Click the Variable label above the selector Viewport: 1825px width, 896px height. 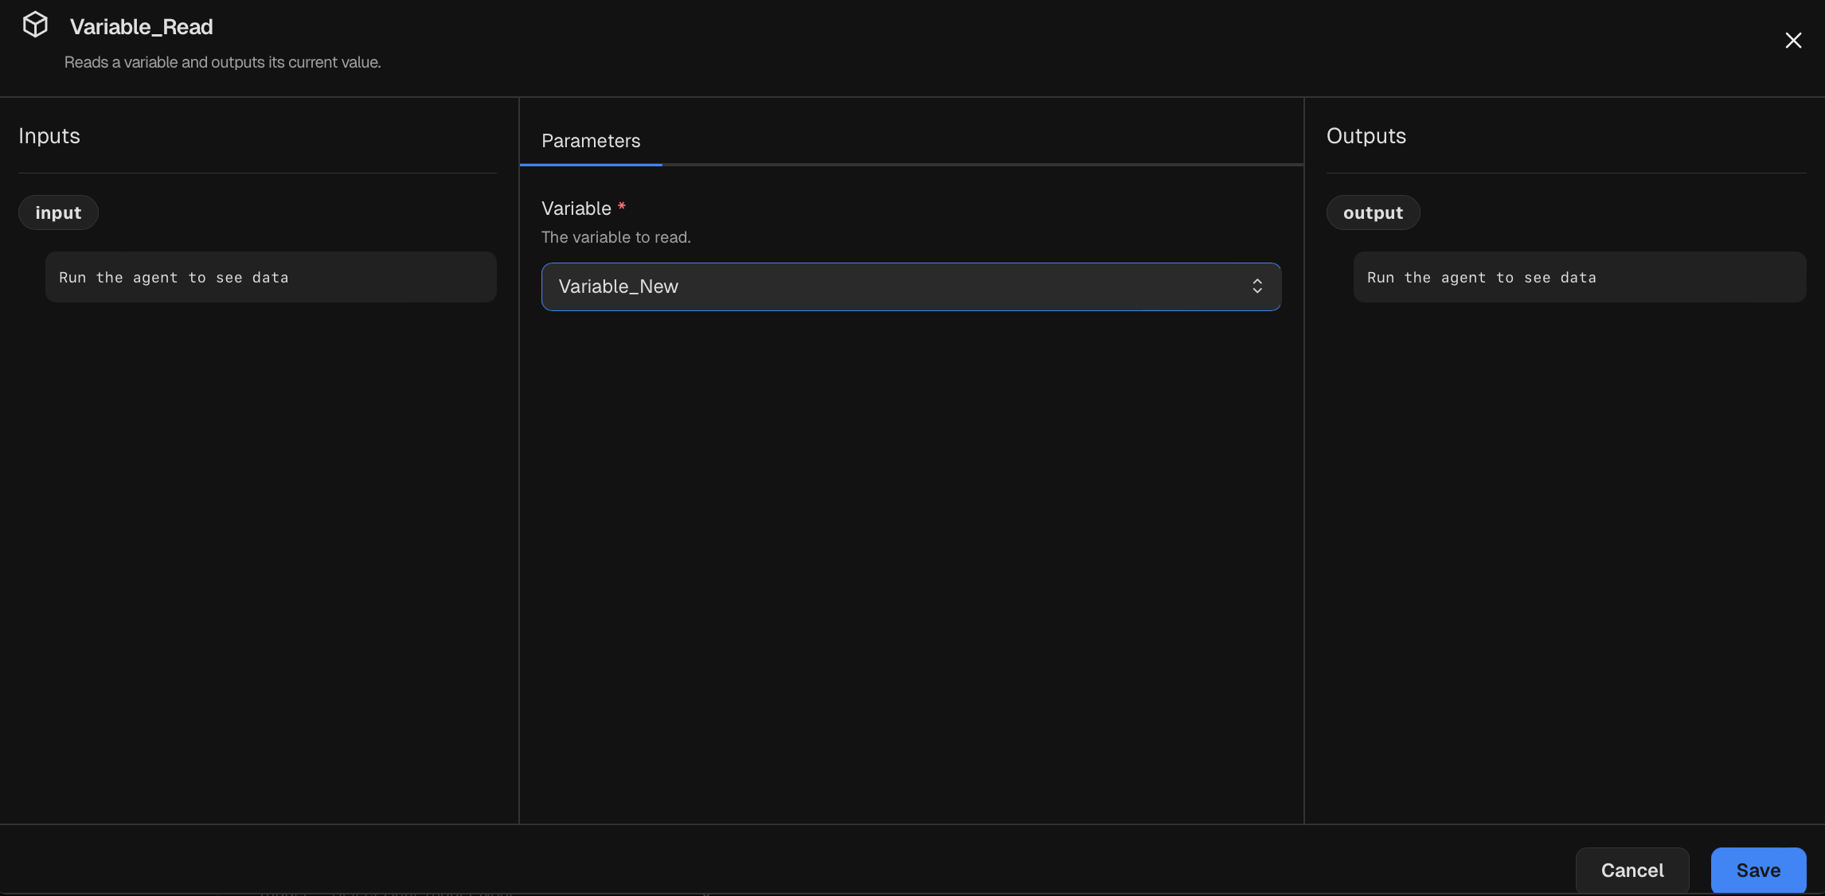click(576, 208)
